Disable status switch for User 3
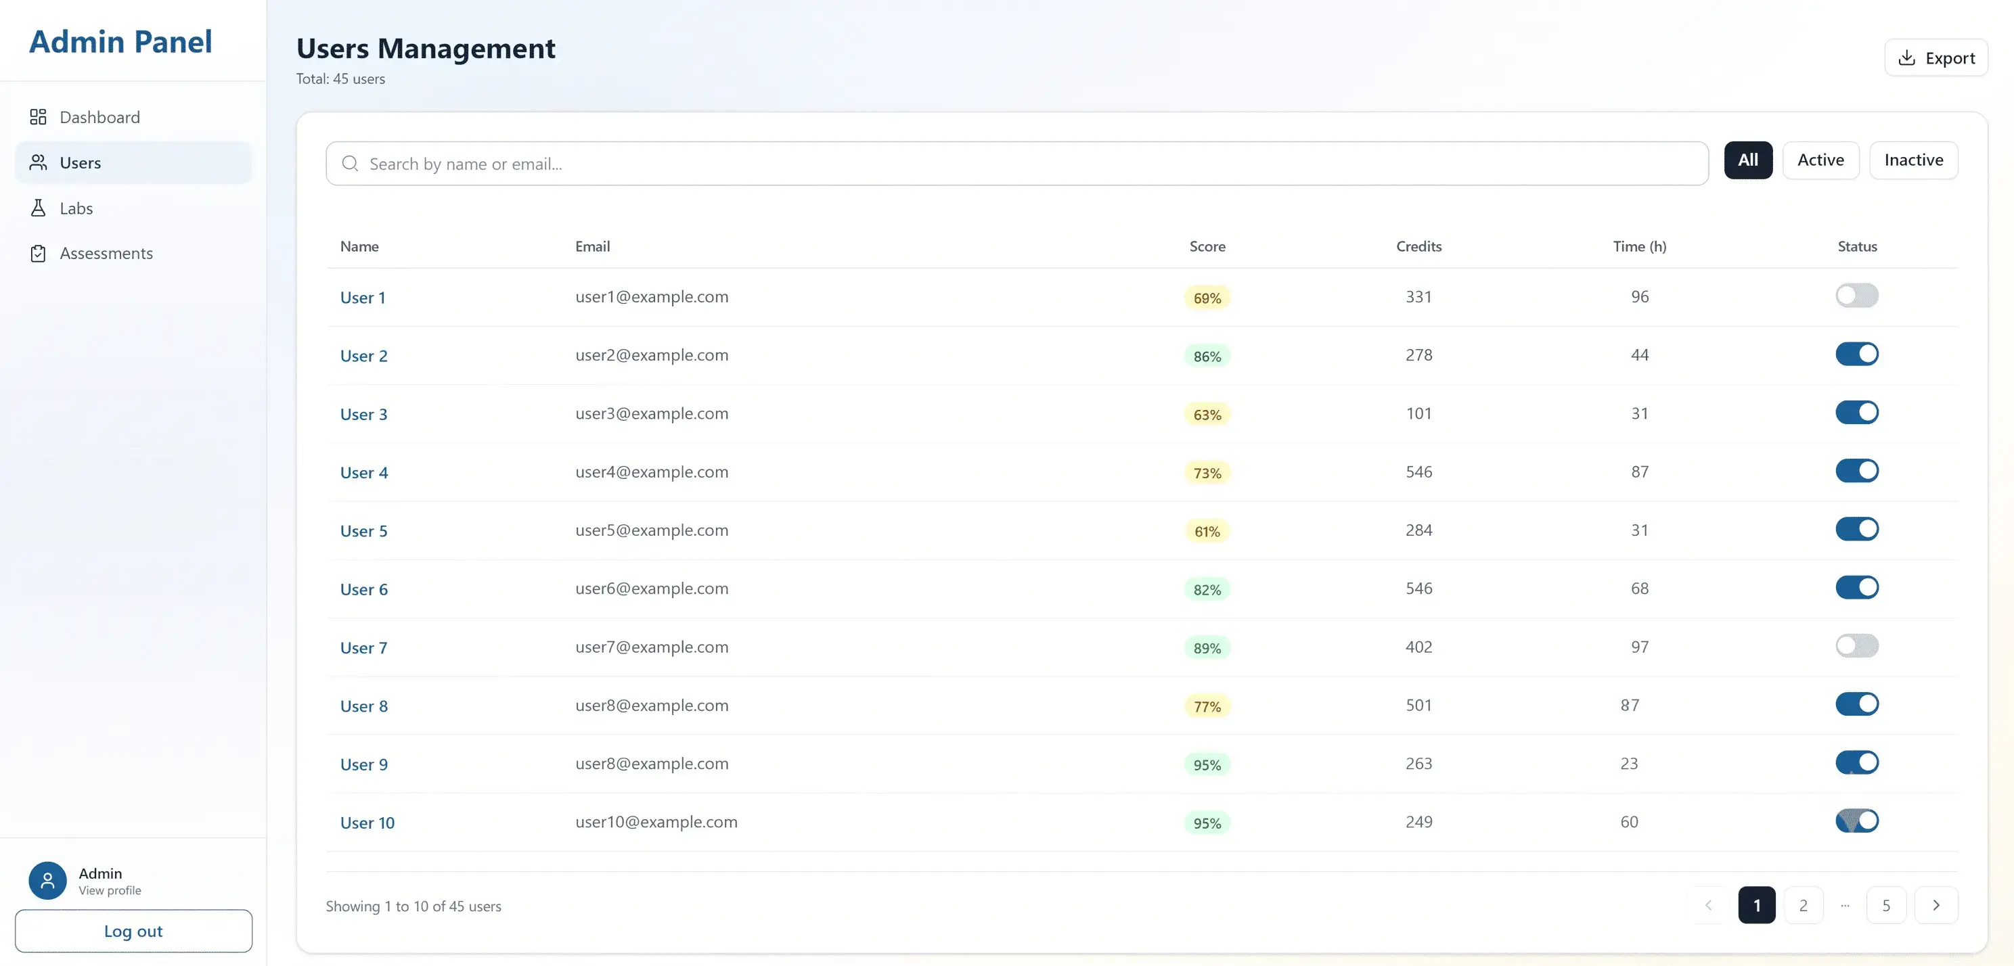This screenshot has width=2014, height=966. [1857, 413]
